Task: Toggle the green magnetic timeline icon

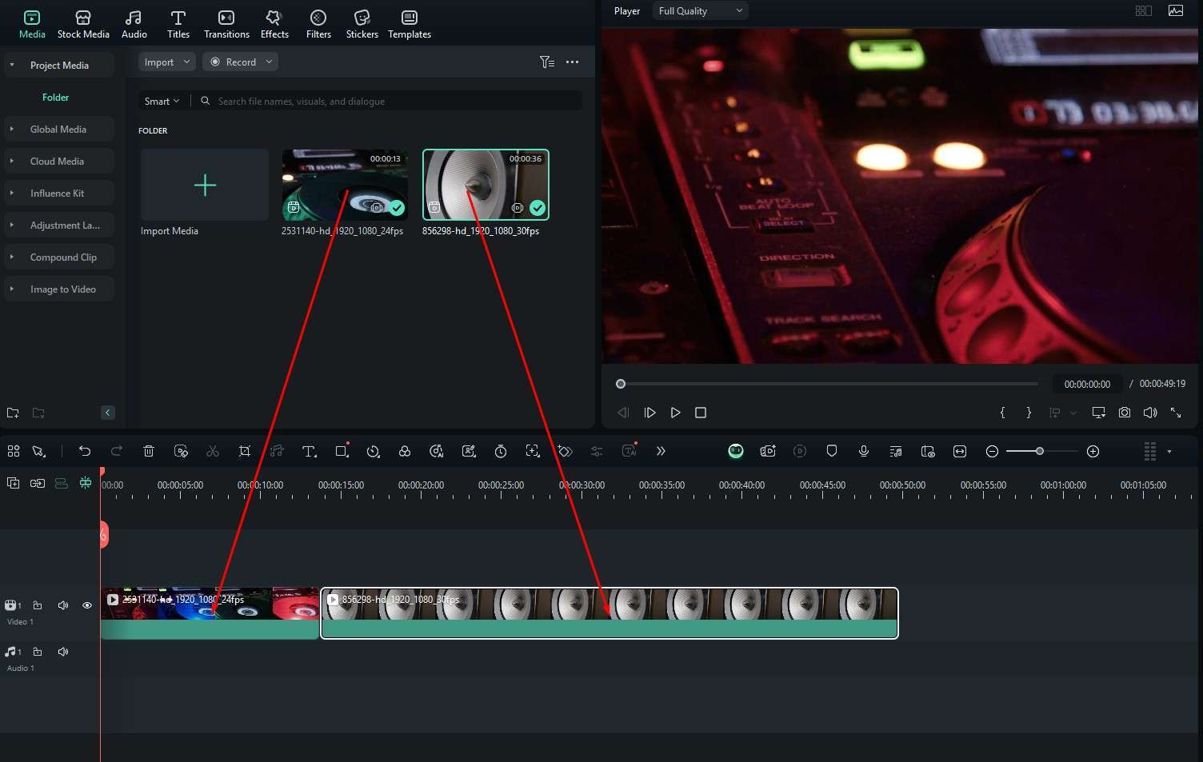Action: pyautogui.click(x=86, y=483)
